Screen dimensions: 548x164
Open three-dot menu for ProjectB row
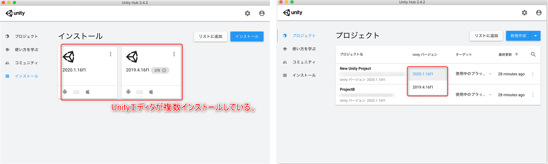(x=533, y=95)
